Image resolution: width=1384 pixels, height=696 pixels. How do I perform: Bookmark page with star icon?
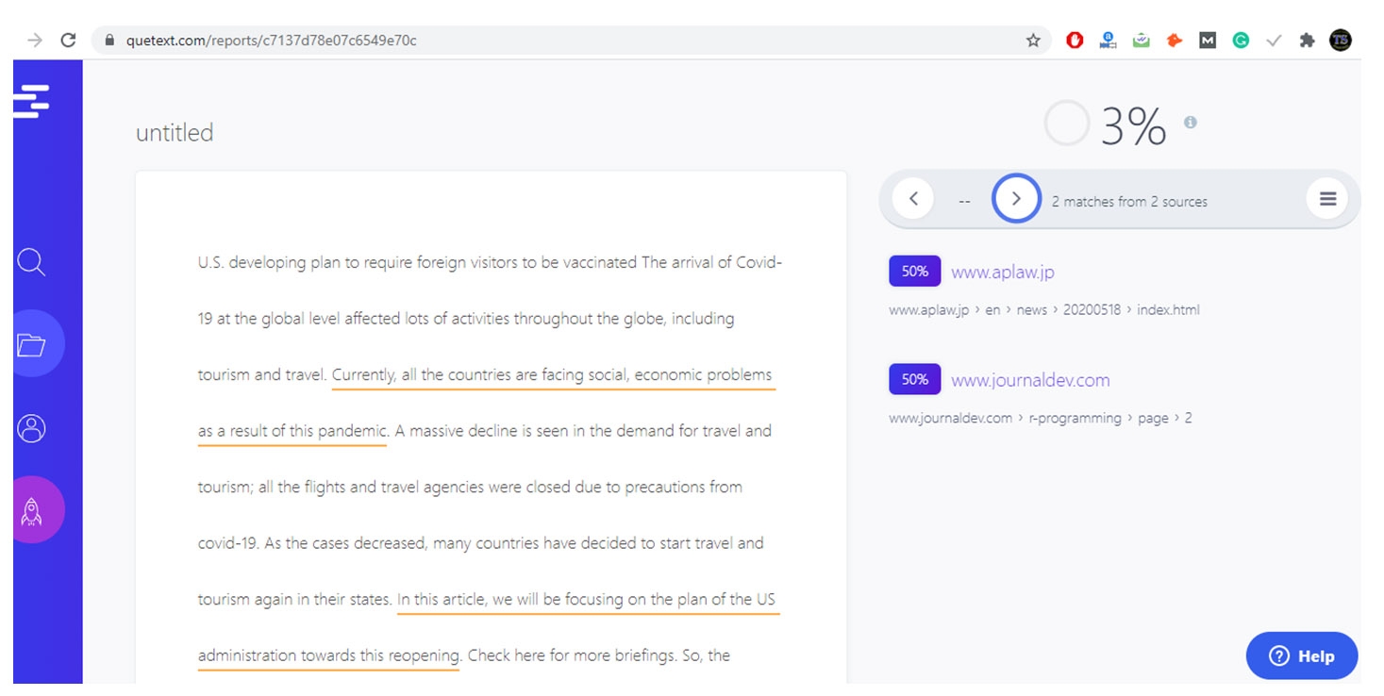1033,41
